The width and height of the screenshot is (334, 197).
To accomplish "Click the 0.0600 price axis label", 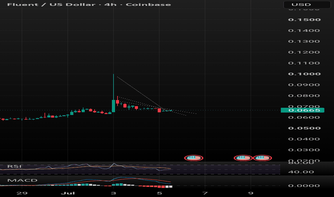I will point(304,117).
